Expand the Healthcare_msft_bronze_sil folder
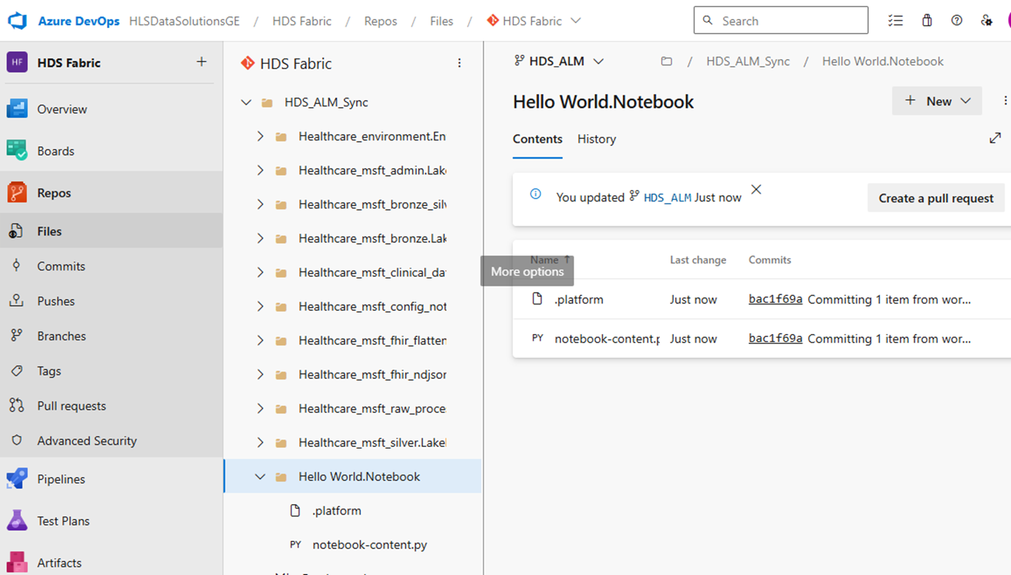Image resolution: width=1011 pixels, height=575 pixels. coord(260,204)
